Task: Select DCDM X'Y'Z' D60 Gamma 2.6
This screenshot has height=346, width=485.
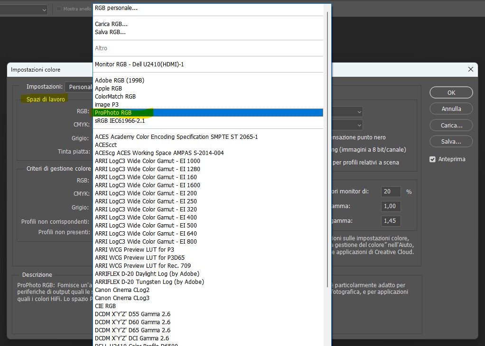Action: coord(208,321)
